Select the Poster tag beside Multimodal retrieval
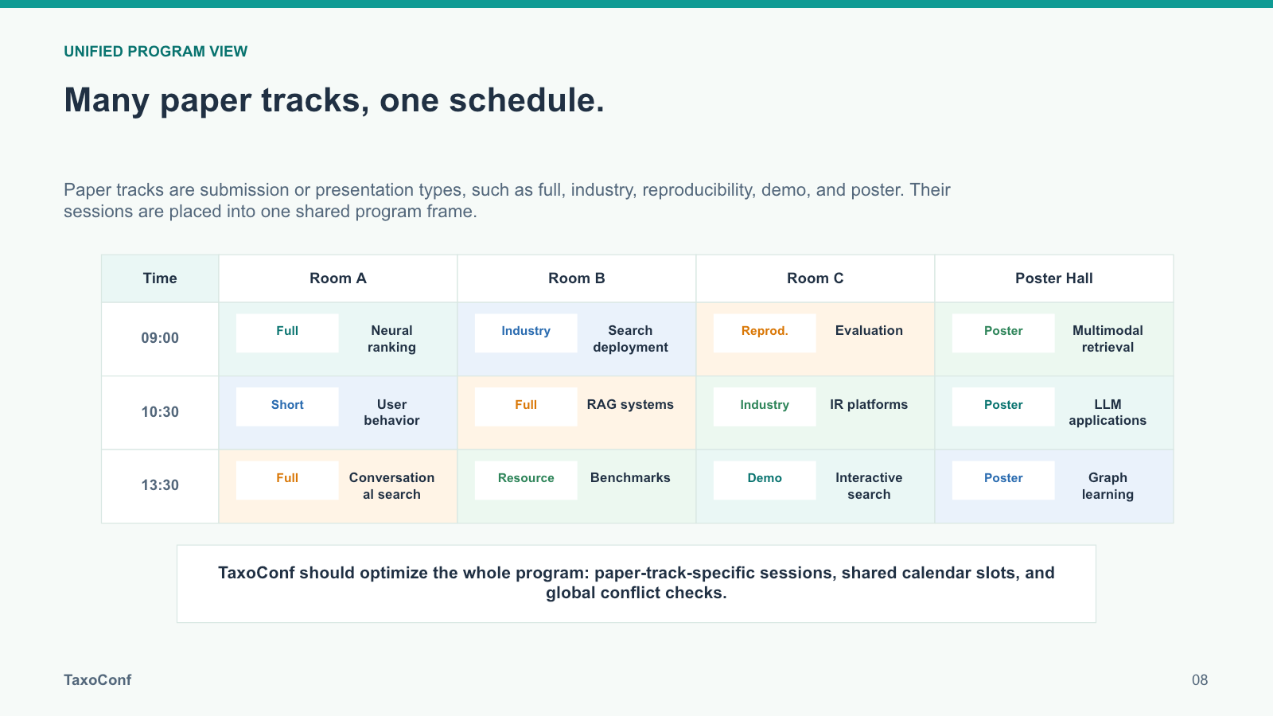 click(1003, 333)
